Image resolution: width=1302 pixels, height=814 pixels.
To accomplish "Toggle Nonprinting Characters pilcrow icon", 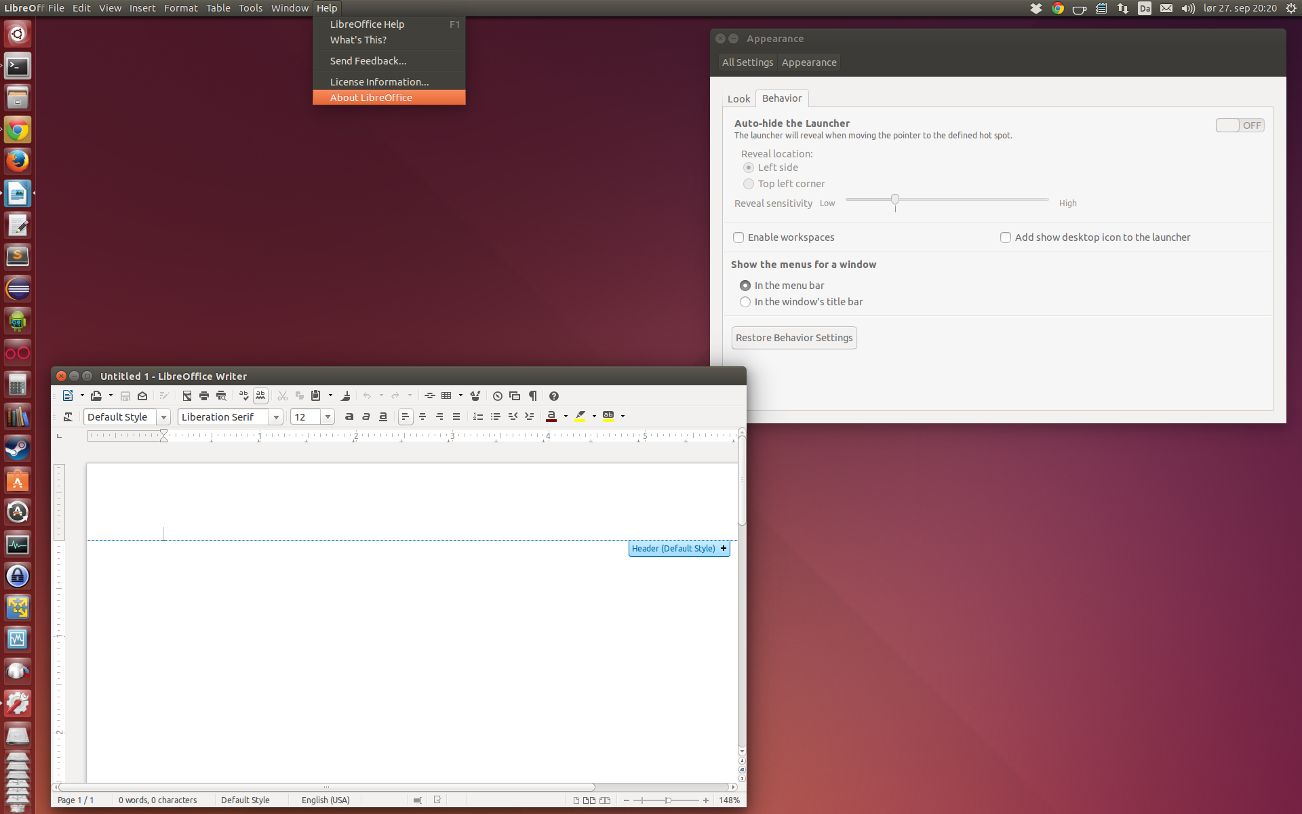I will pos(533,396).
